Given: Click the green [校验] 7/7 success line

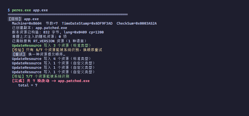Looking at the screenshot, I should pos(40,77).
